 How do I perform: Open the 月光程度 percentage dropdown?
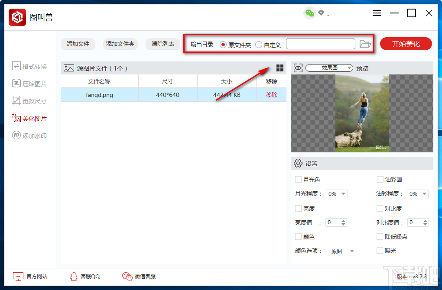tap(337, 194)
